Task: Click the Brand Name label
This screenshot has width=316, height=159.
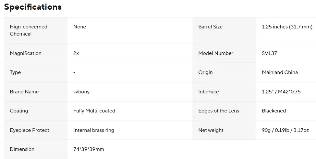Action: (x=24, y=92)
